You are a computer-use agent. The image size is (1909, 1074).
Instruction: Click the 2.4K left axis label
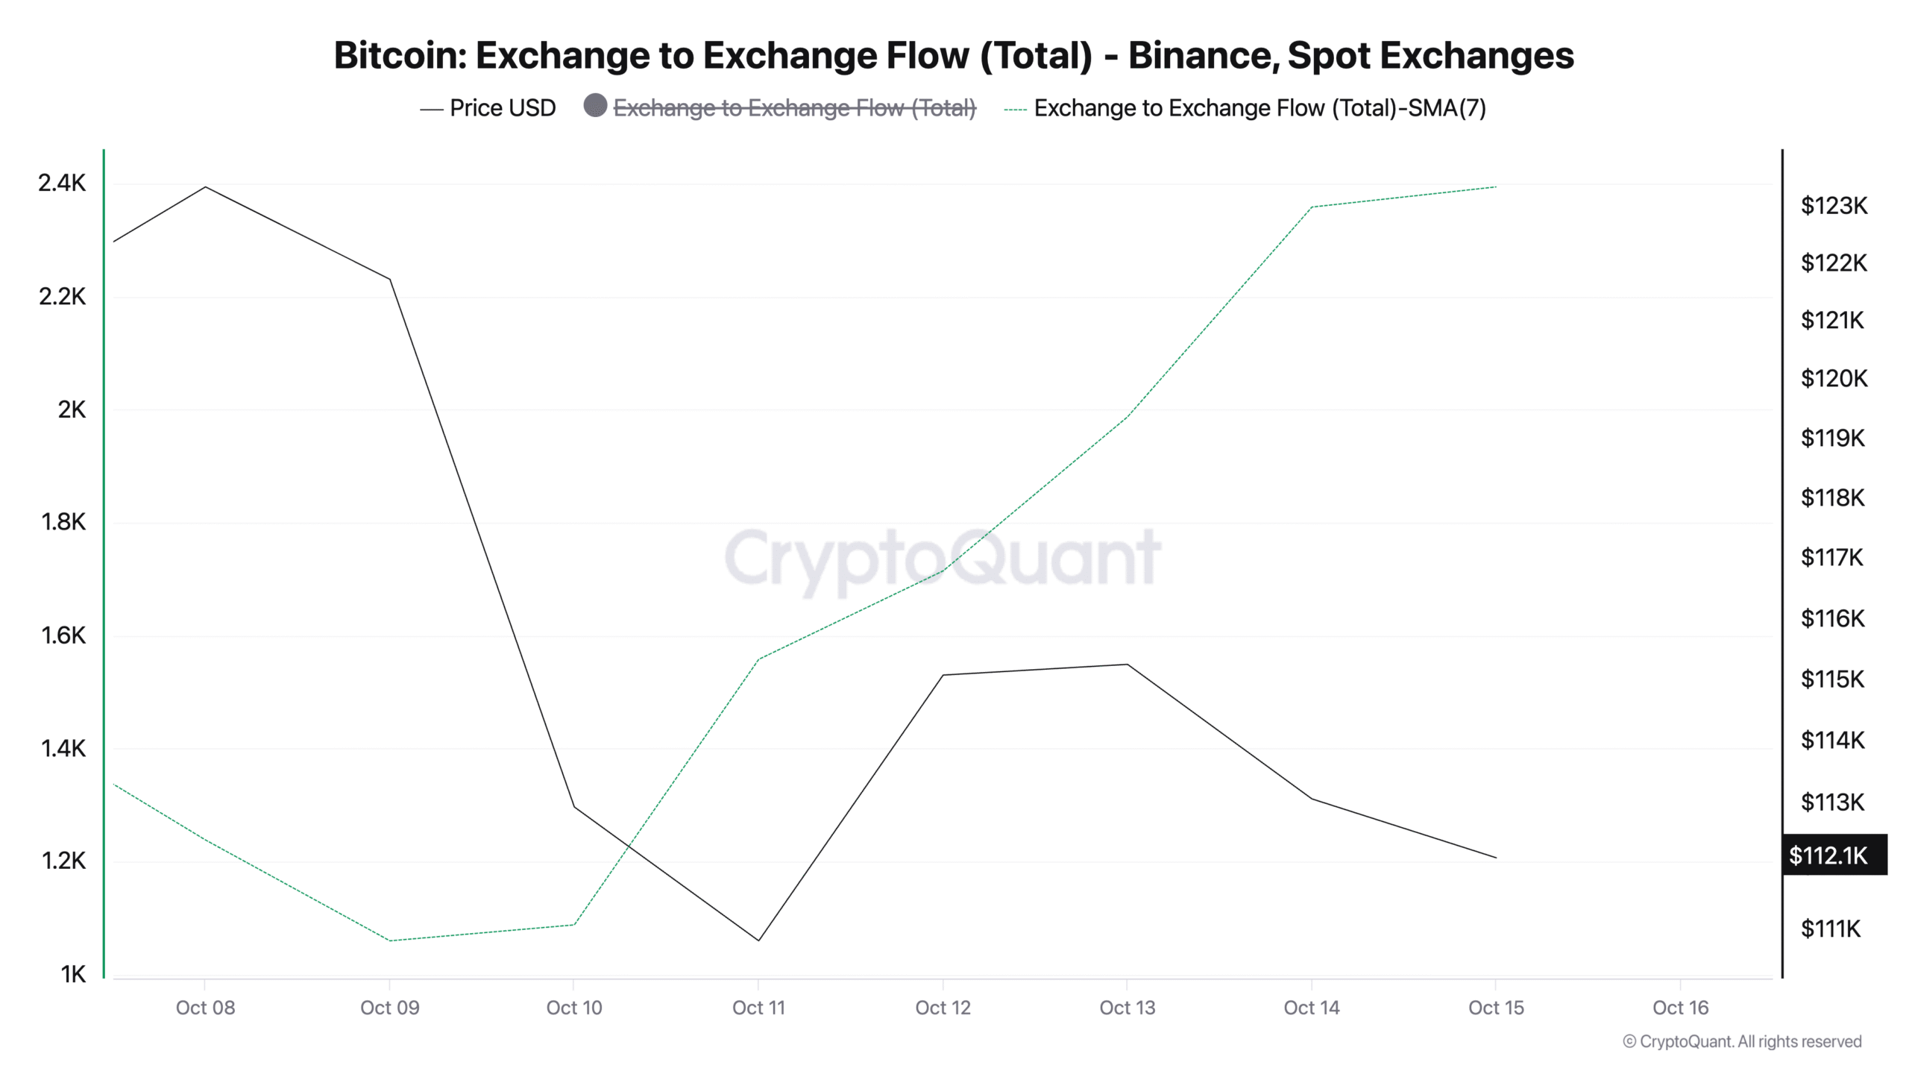coord(62,183)
